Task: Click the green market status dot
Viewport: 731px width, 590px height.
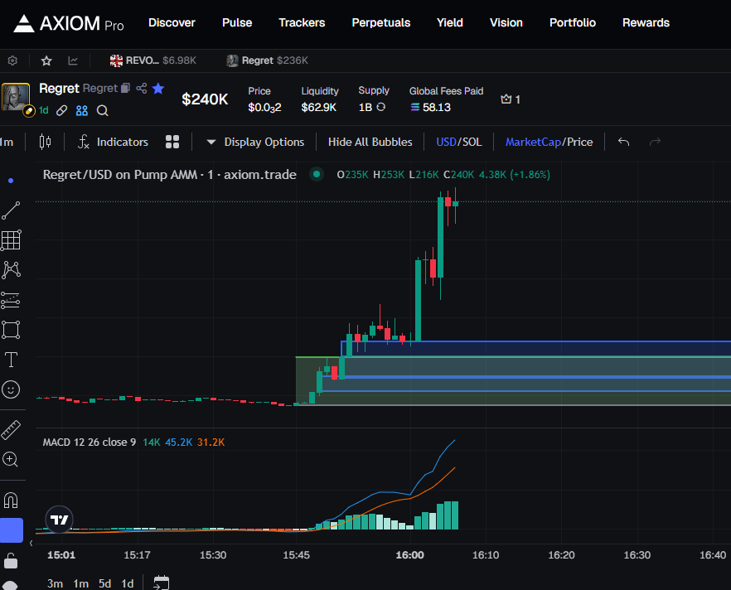Action: [x=317, y=174]
